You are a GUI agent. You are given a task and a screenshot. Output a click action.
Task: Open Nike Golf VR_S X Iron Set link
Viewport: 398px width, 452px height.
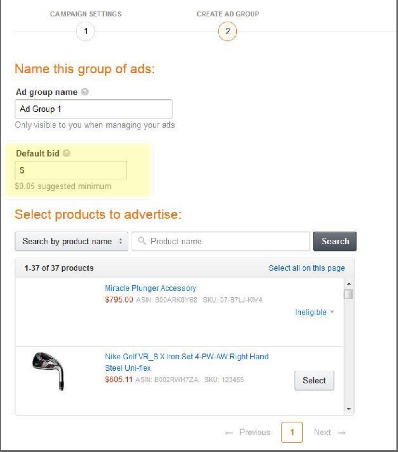[187, 362]
